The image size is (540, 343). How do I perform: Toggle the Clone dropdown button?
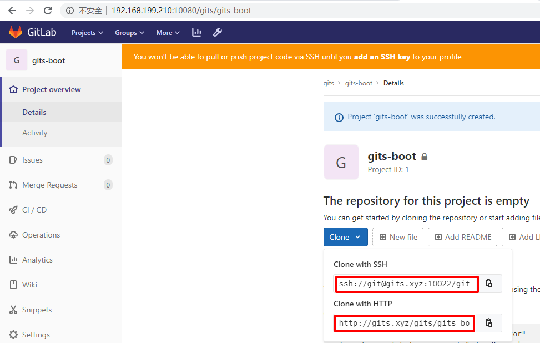tap(345, 237)
